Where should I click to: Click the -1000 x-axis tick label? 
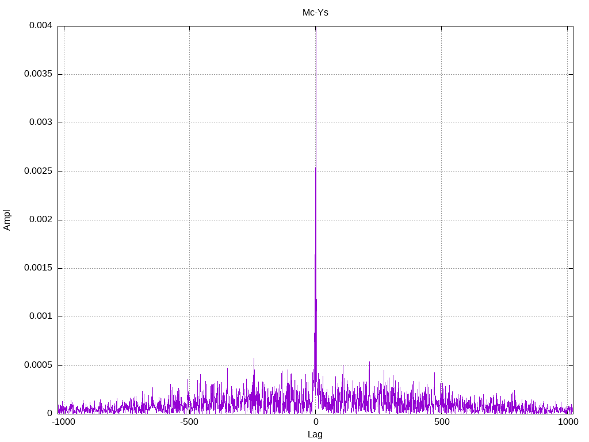point(63,422)
